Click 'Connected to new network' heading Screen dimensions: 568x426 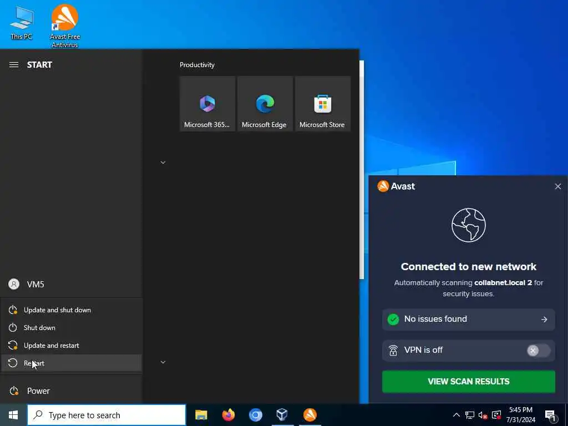pyautogui.click(x=468, y=267)
